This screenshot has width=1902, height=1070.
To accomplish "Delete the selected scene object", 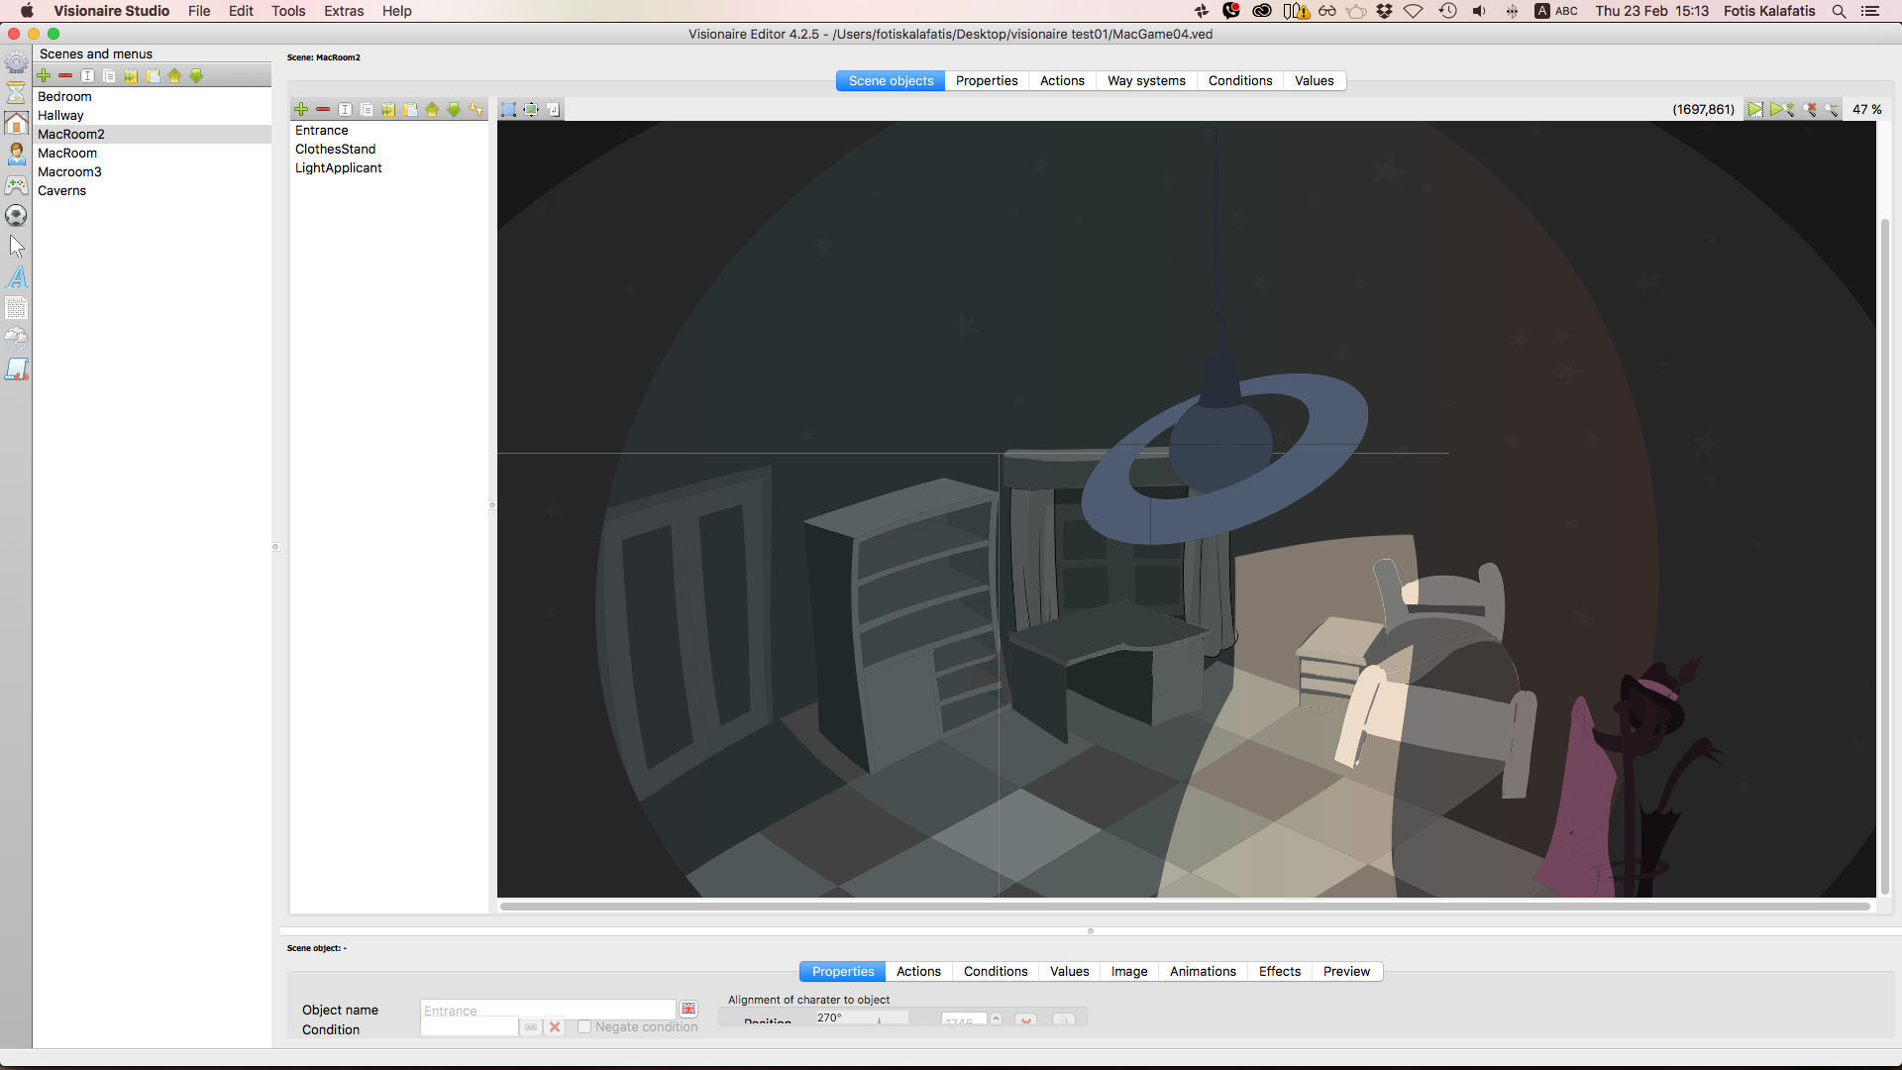I will (x=323, y=110).
